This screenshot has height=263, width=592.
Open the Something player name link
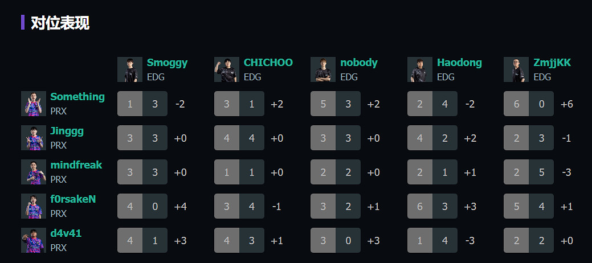pyautogui.click(x=77, y=97)
